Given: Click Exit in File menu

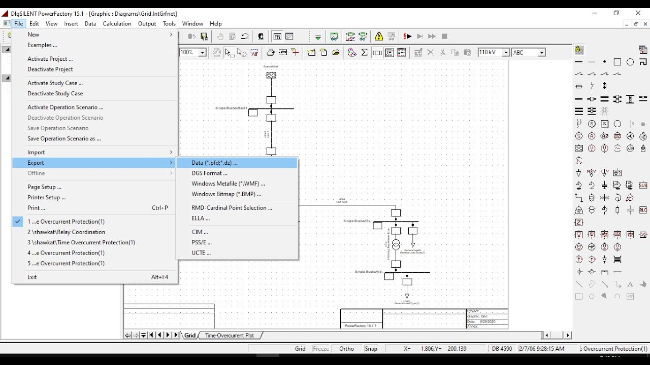Looking at the screenshot, I should [x=95, y=277].
